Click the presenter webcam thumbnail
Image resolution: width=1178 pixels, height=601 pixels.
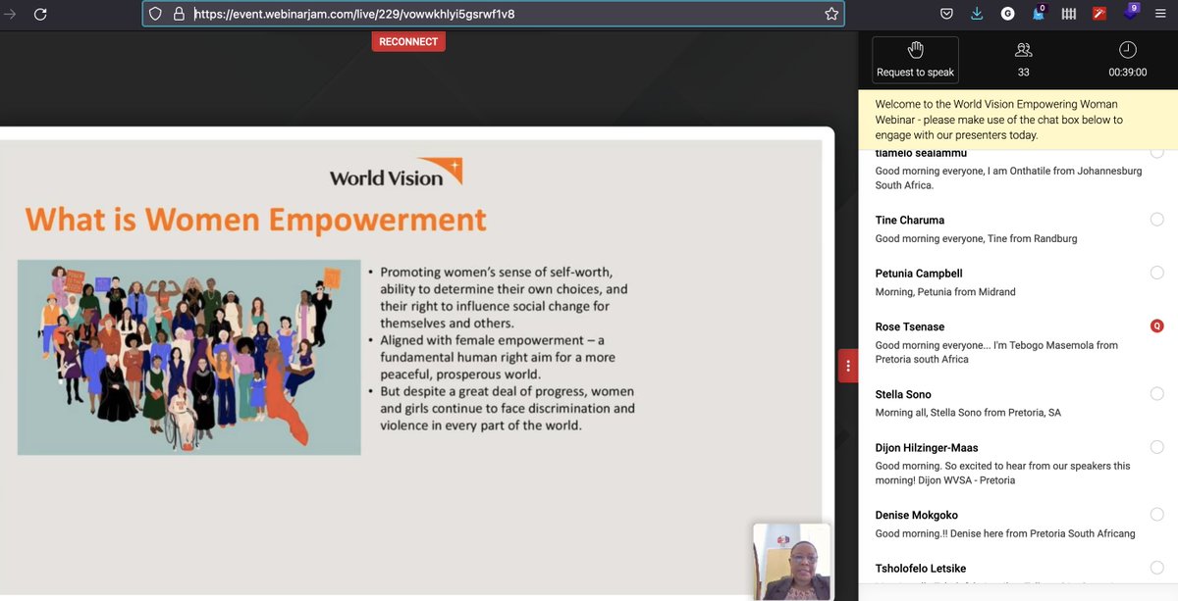pos(791,561)
